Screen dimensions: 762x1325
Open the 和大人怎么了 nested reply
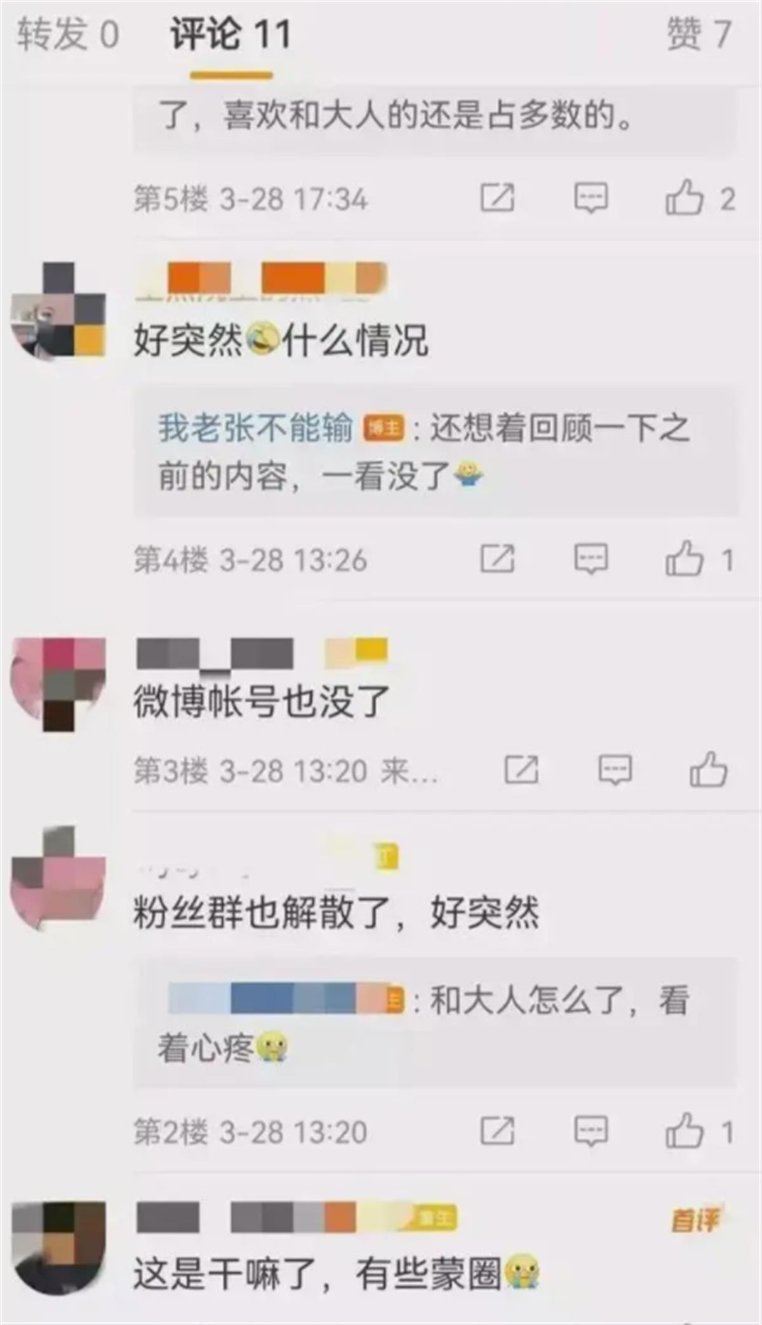pyautogui.click(x=434, y=1023)
